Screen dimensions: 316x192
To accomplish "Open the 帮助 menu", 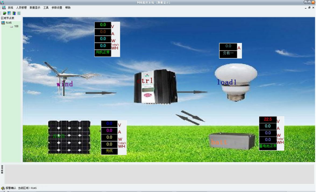I will click(68, 8).
